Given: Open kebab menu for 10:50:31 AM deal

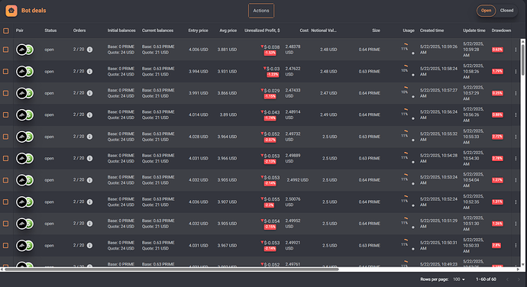Looking at the screenshot, I should pyautogui.click(x=516, y=245).
